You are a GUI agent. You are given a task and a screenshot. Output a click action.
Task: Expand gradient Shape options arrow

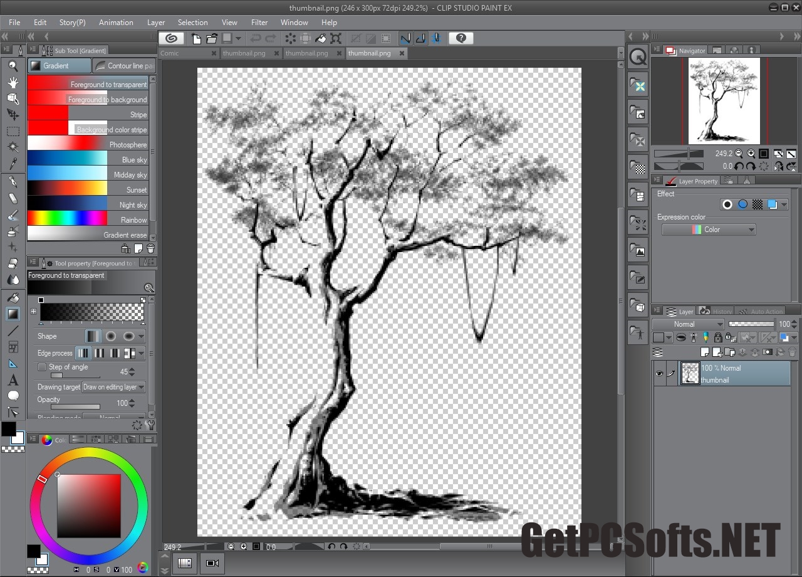pos(142,337)
